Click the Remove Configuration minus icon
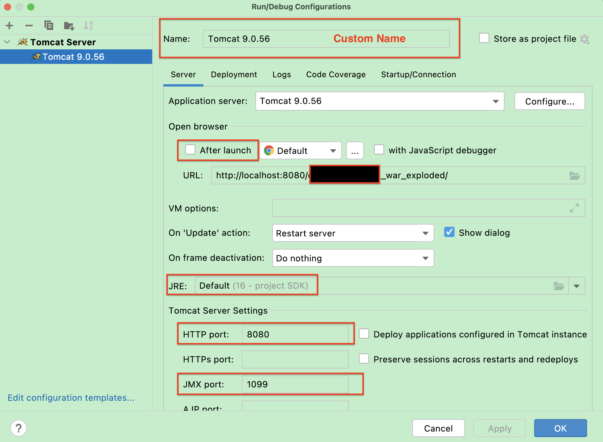 click(29, 26)
